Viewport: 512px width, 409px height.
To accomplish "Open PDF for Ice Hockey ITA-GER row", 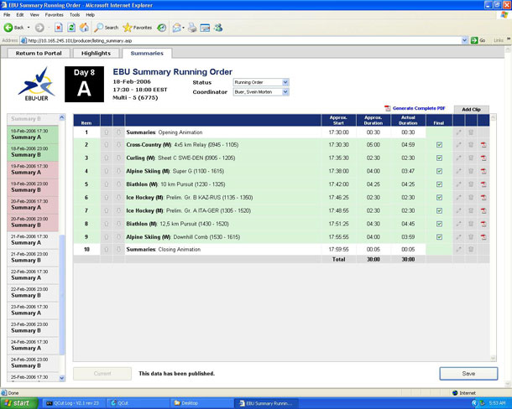I will click(x=483, y=210).
